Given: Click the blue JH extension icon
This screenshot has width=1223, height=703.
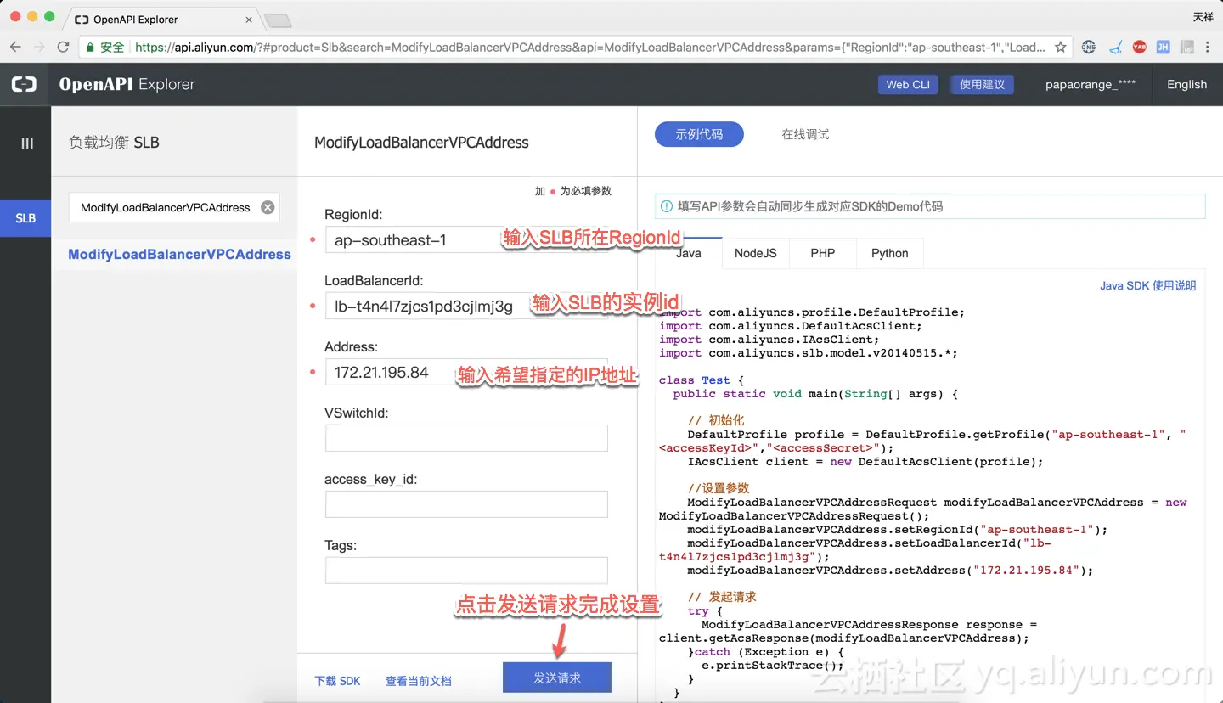Looking at the screenshot, I should 1164,48.
